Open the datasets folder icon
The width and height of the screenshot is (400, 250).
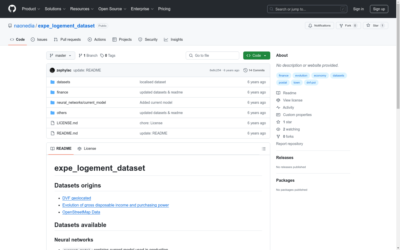point(52,82)
